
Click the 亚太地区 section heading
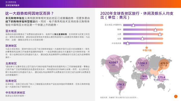[11, 31]
